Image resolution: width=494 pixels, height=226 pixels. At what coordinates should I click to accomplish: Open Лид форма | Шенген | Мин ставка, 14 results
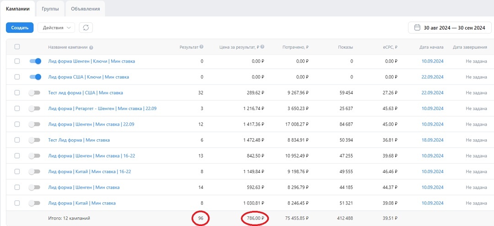point(84,187)
